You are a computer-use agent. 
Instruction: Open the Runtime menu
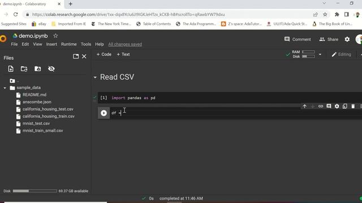coord(69,44)
